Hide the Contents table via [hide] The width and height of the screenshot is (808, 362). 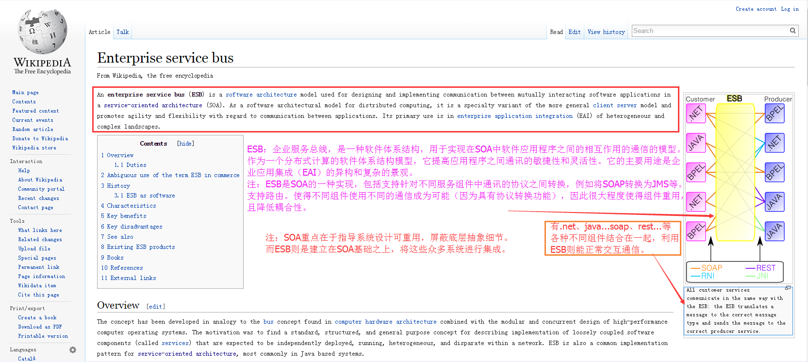185,144
